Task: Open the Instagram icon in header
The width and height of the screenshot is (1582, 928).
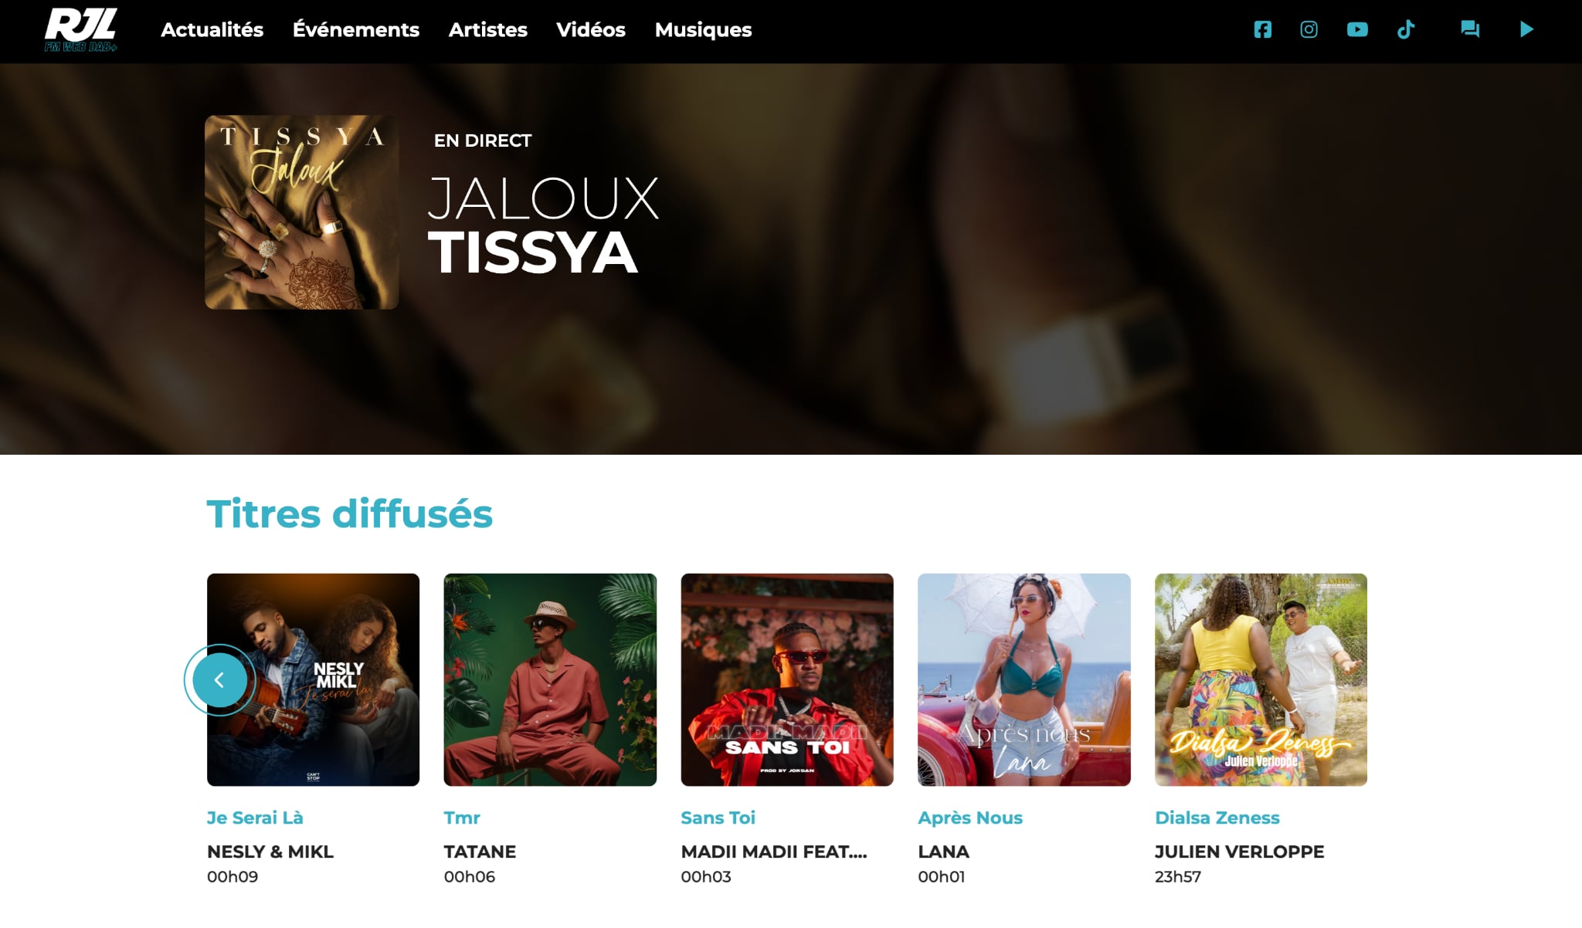Action: pyautogui.click(x=1309, y=29)
